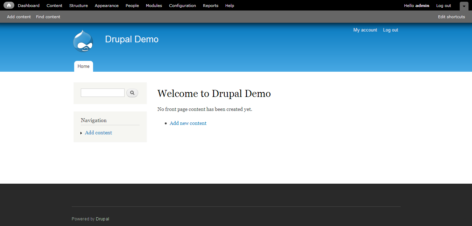Click the home icon in admin toolbar
Viewport: 472px width, 226px height.
[9, 5]
